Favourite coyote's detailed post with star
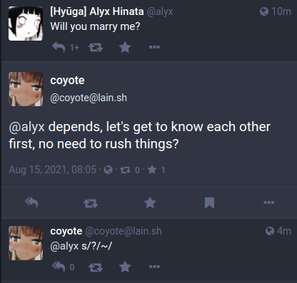Image resolution: width=297 pixels, height=283 pixels. pos(150,202)
